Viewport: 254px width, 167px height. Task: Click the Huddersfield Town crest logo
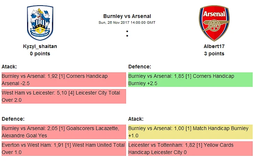point(40,23)
